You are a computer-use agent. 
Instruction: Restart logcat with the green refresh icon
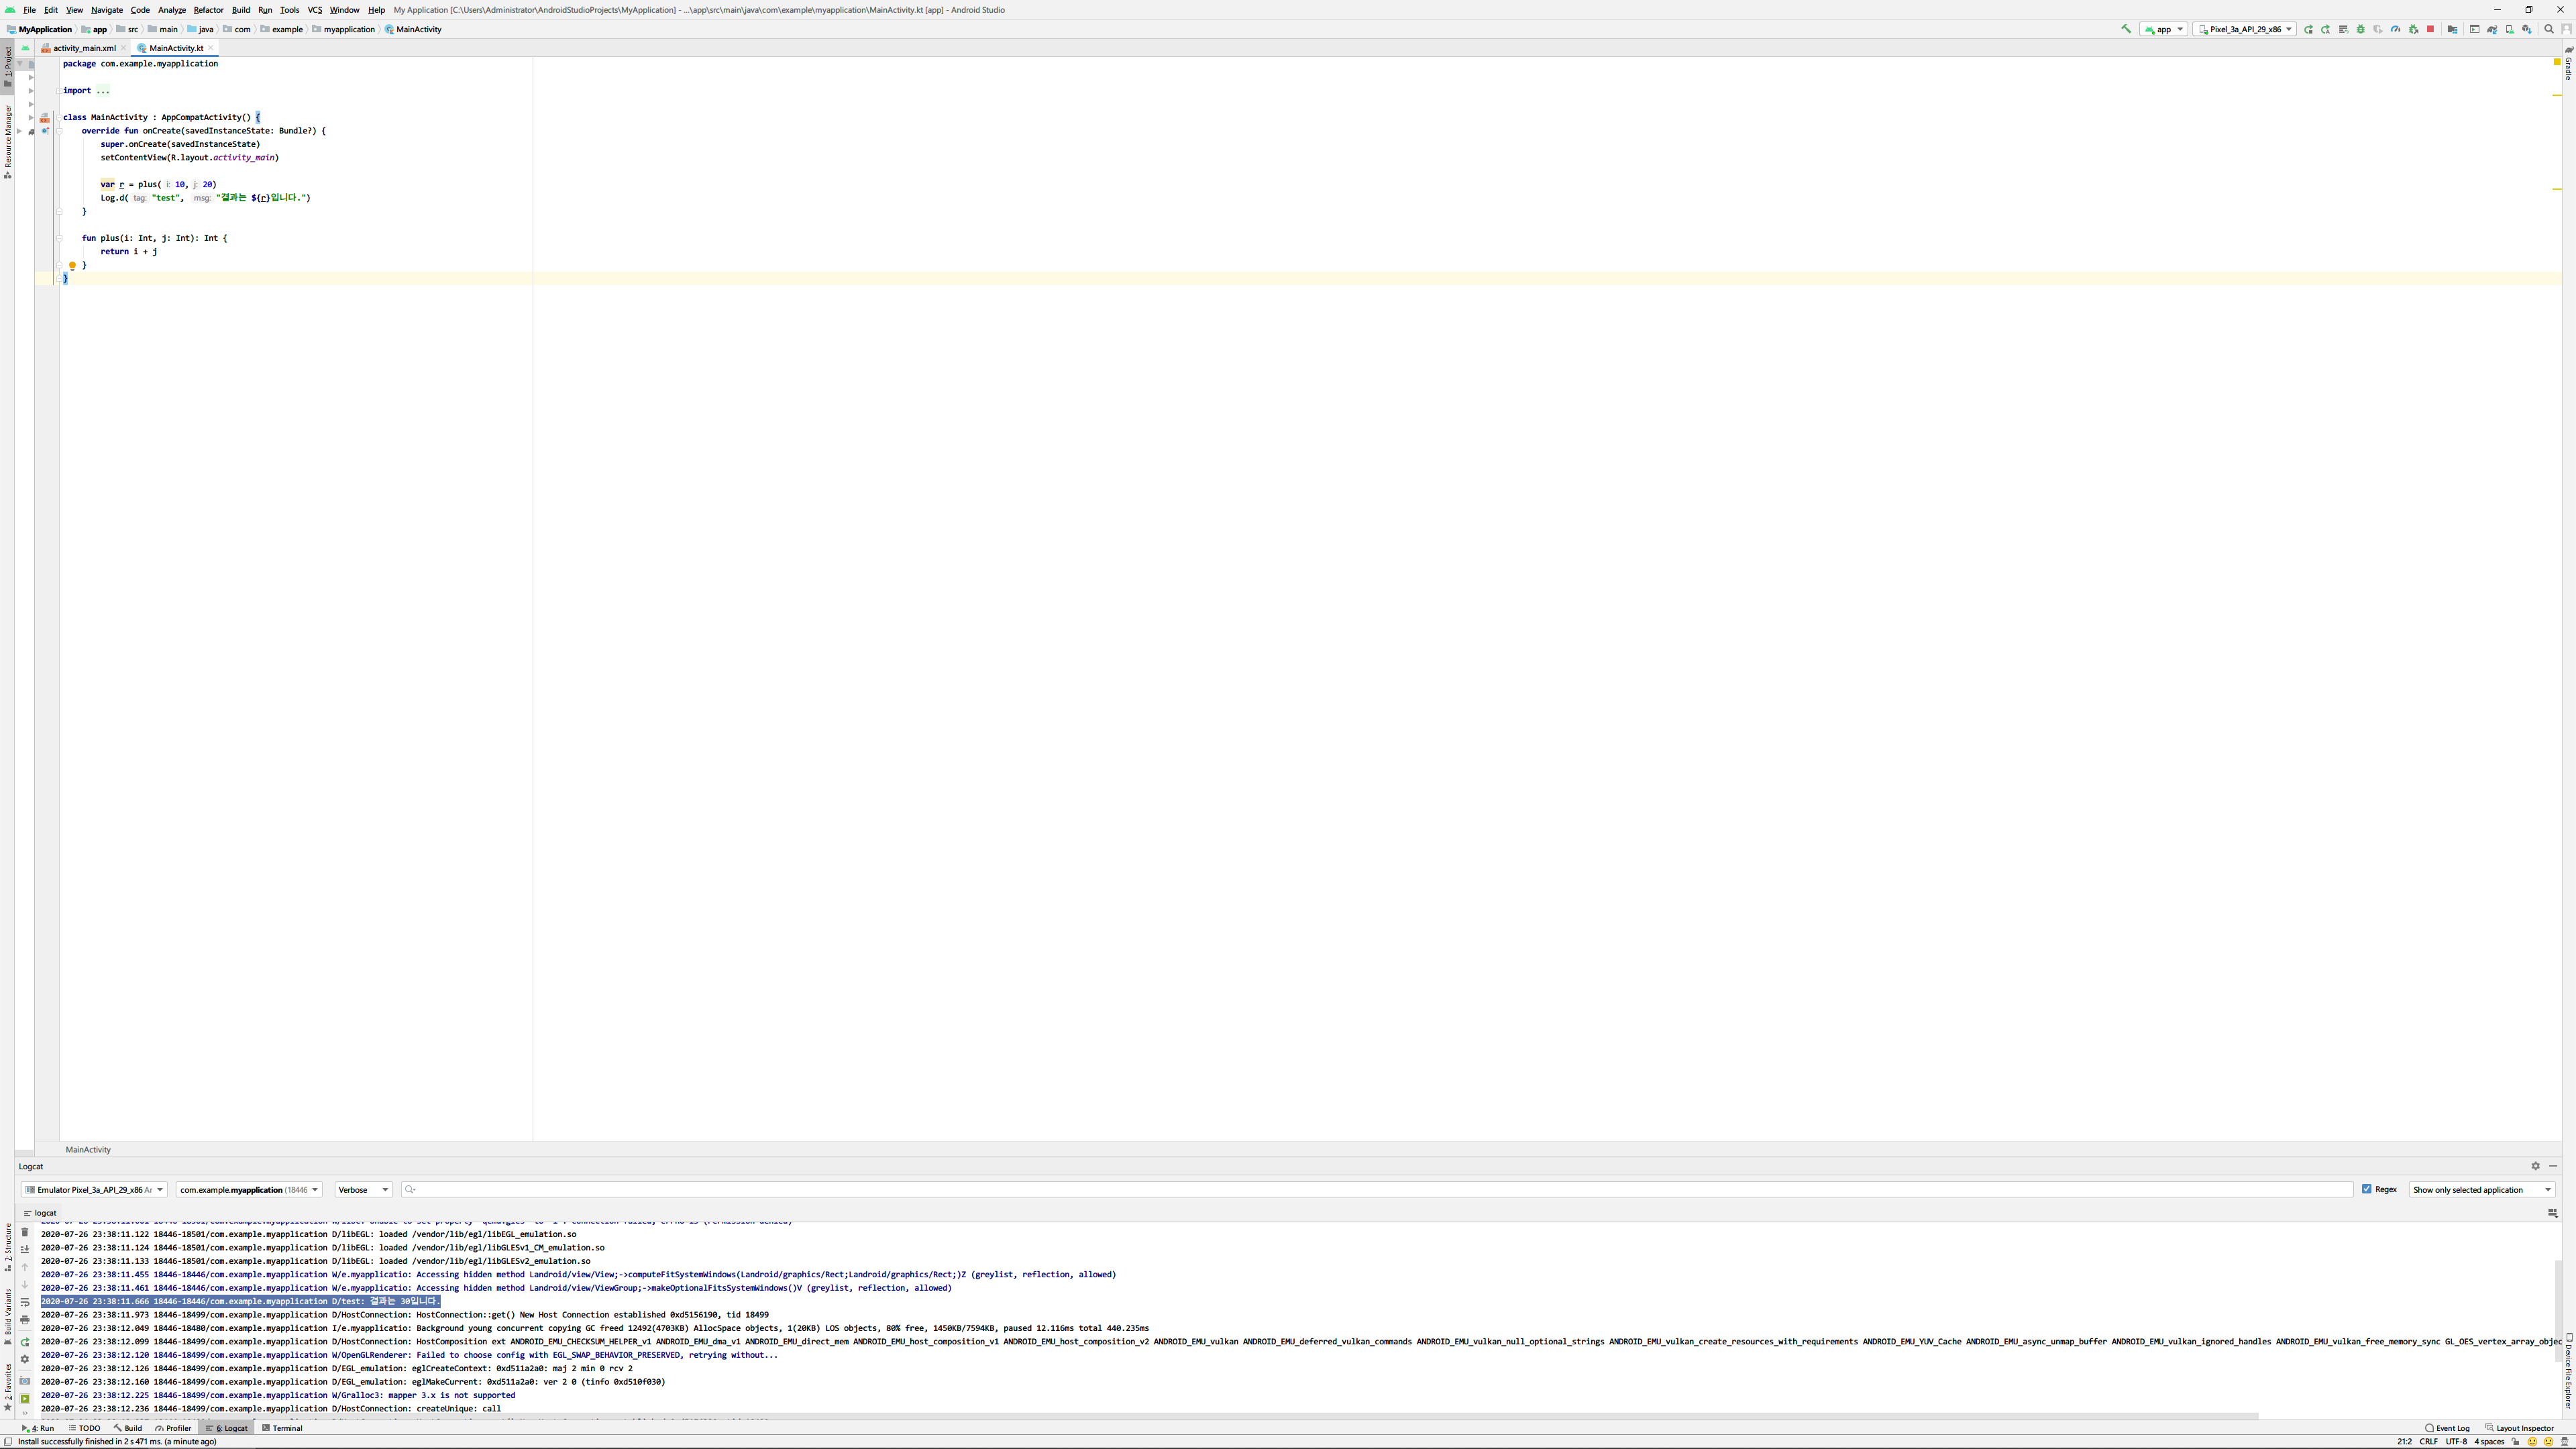[x=25, y=1342]
